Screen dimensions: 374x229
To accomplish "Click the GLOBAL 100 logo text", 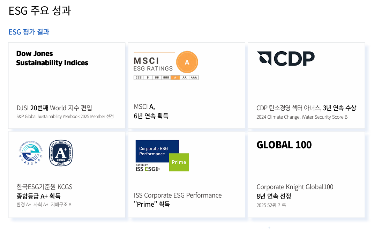I will (x=284, y=145).
